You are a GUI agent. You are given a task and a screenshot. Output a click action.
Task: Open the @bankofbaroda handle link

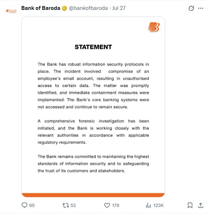(88, 8)
